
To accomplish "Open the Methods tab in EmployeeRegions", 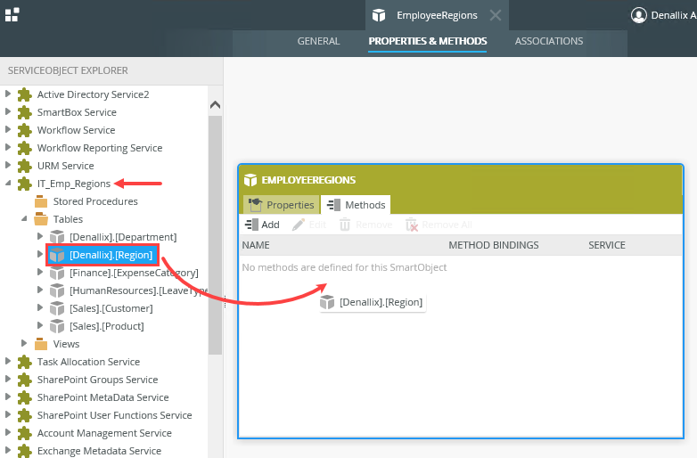I will 356,205.
